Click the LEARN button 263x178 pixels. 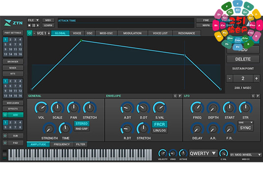[x=48, y=25]
